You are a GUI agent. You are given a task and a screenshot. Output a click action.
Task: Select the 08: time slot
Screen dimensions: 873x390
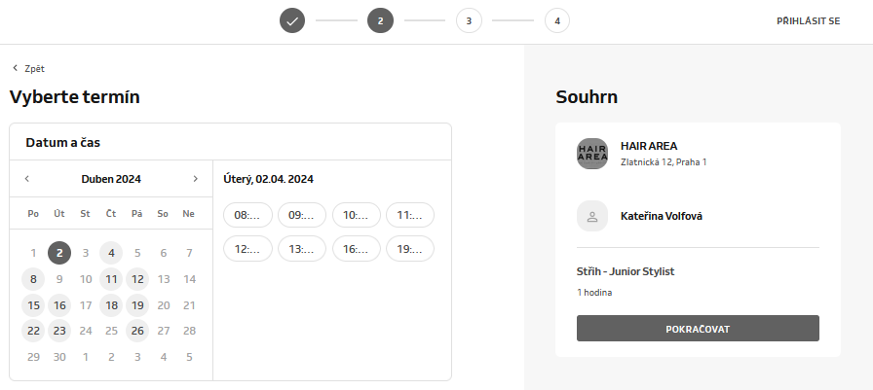pyautogui.click(x=247, y=215)
